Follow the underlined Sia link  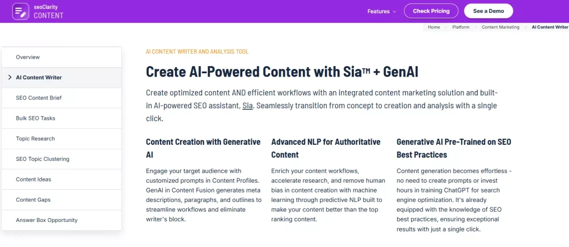[247, 105]
